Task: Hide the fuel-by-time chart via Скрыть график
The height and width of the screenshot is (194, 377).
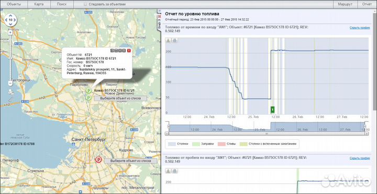Action: pyautogui.click(x=360, y=28)
